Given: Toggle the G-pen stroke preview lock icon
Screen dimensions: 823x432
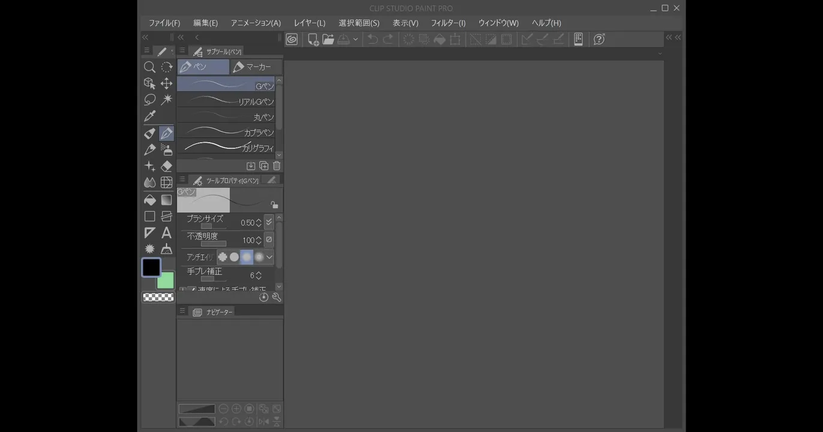Looking at the screenshot, I should (x=274, y=205).
